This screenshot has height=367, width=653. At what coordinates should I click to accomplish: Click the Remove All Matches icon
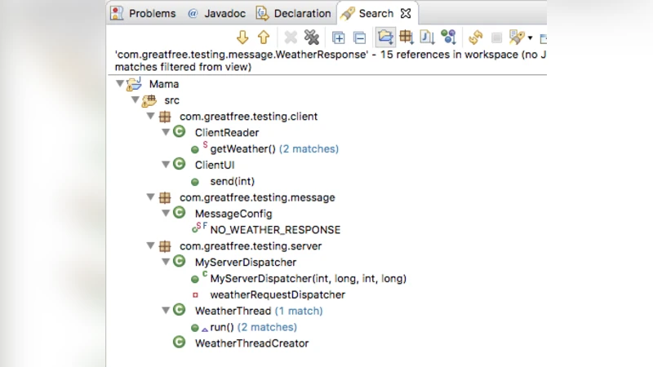coord(311,38)
